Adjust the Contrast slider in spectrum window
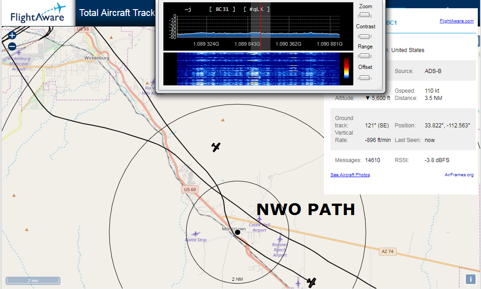The width and height of the screenshot is (481, 289). [x=364, y=37]
